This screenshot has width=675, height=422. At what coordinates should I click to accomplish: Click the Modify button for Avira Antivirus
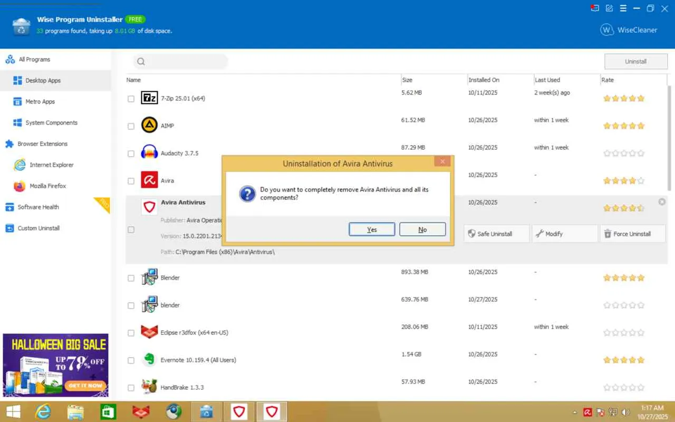pos(565,234)
